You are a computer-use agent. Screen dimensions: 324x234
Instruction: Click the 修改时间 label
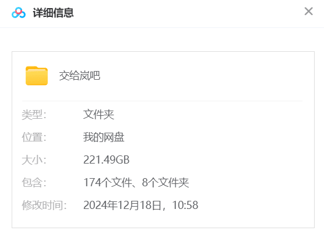pos(44,205)
